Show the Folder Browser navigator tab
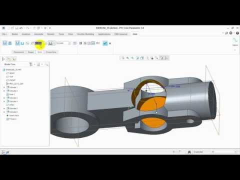 (9, 59)
